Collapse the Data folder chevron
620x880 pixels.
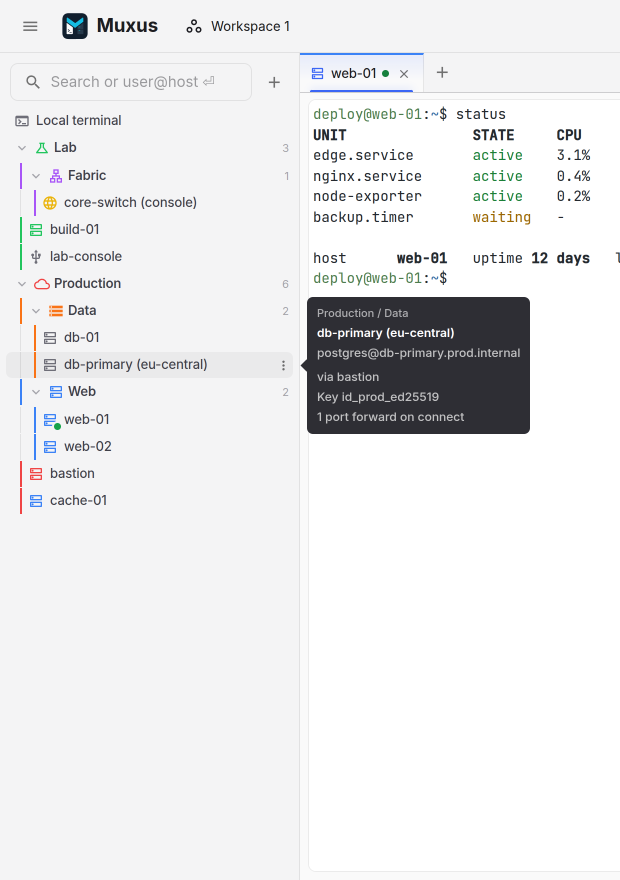point(36,311)
